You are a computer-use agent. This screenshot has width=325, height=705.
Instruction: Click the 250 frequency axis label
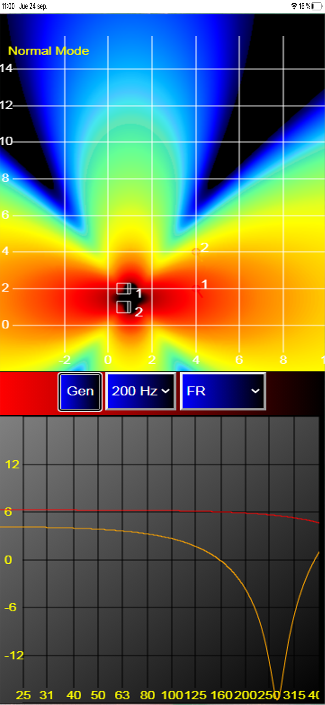pos(269,695)
